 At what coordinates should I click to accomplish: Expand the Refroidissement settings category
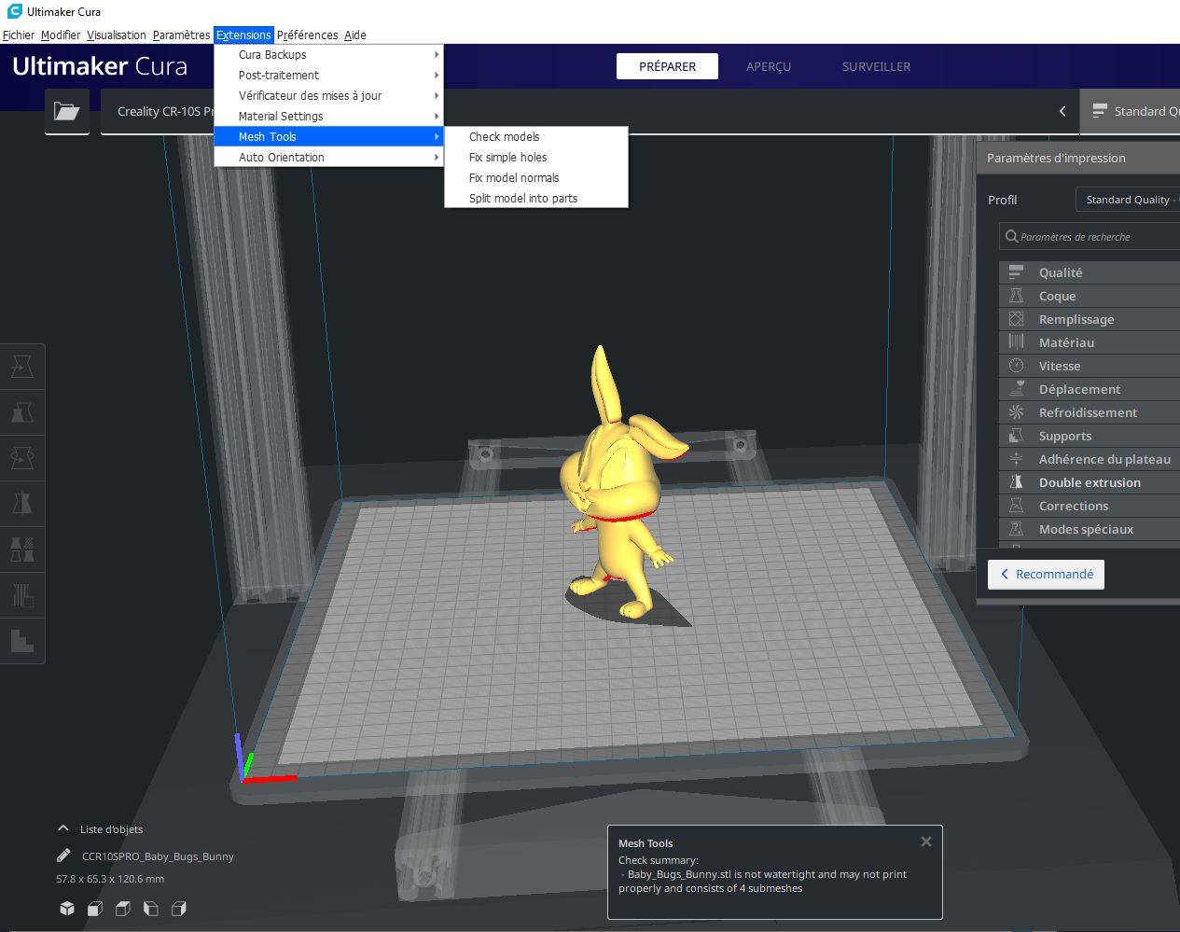[x=1089, y=412]
